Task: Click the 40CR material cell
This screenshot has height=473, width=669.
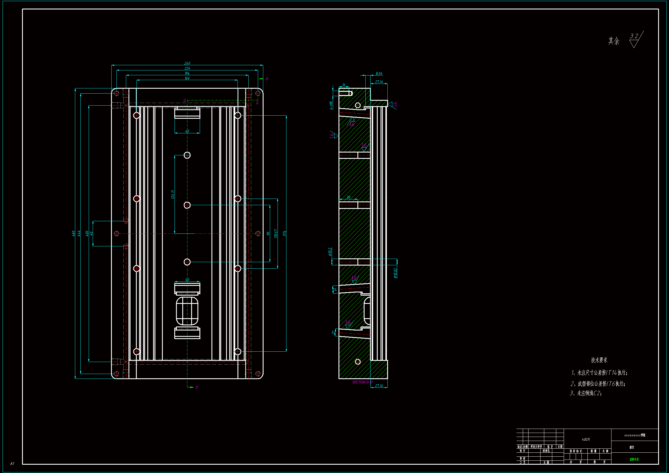Action: coord(585,440)
